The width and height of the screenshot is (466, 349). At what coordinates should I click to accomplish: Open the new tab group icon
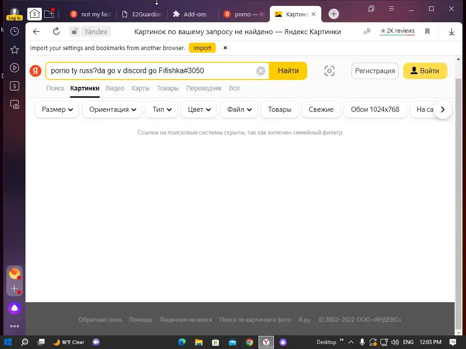coord(49,14)
